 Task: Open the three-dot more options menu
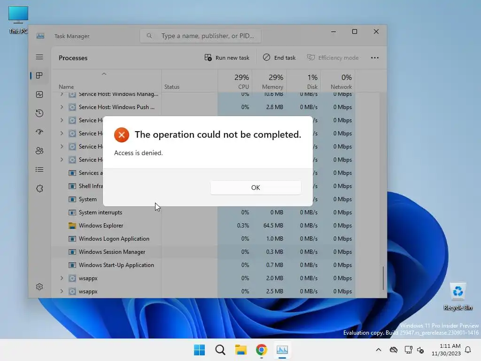coord(374,58)
